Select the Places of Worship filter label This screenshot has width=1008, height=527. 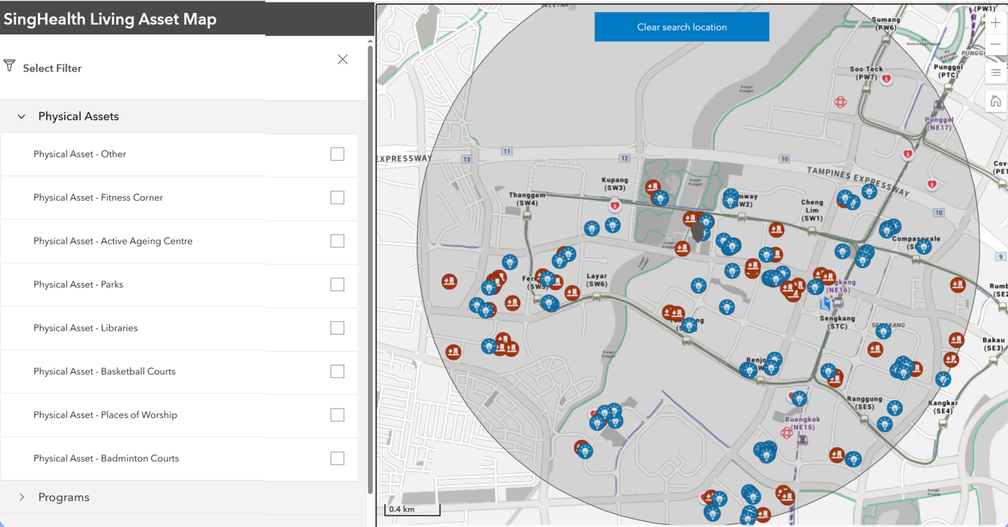point(105,415)
